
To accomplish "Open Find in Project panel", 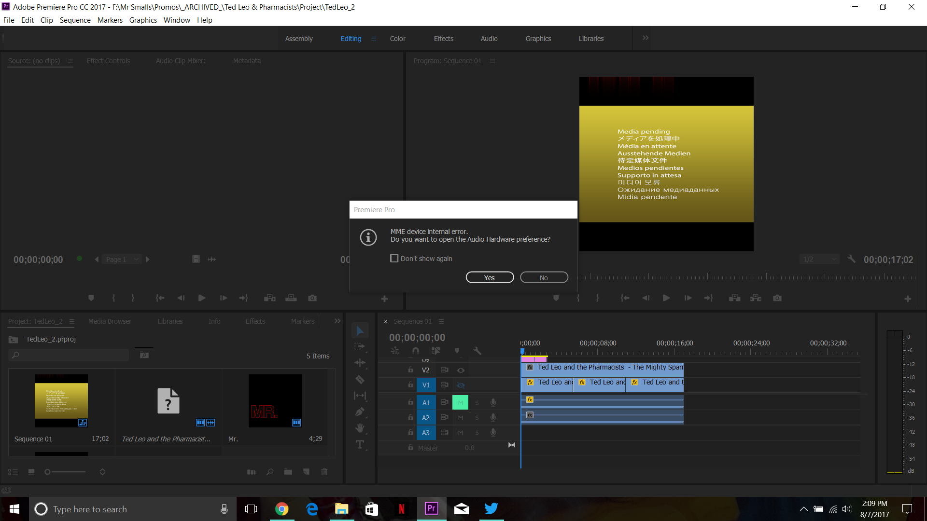I will coord(270,472).
